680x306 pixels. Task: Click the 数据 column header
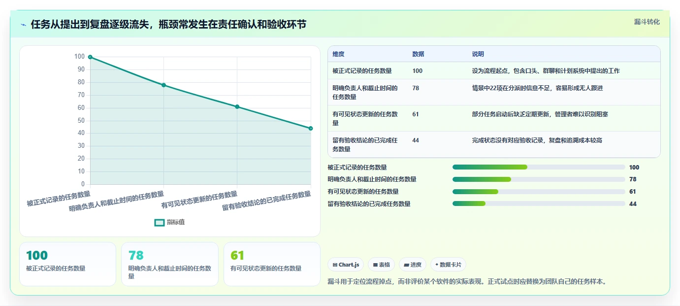[x=418, y=54]
